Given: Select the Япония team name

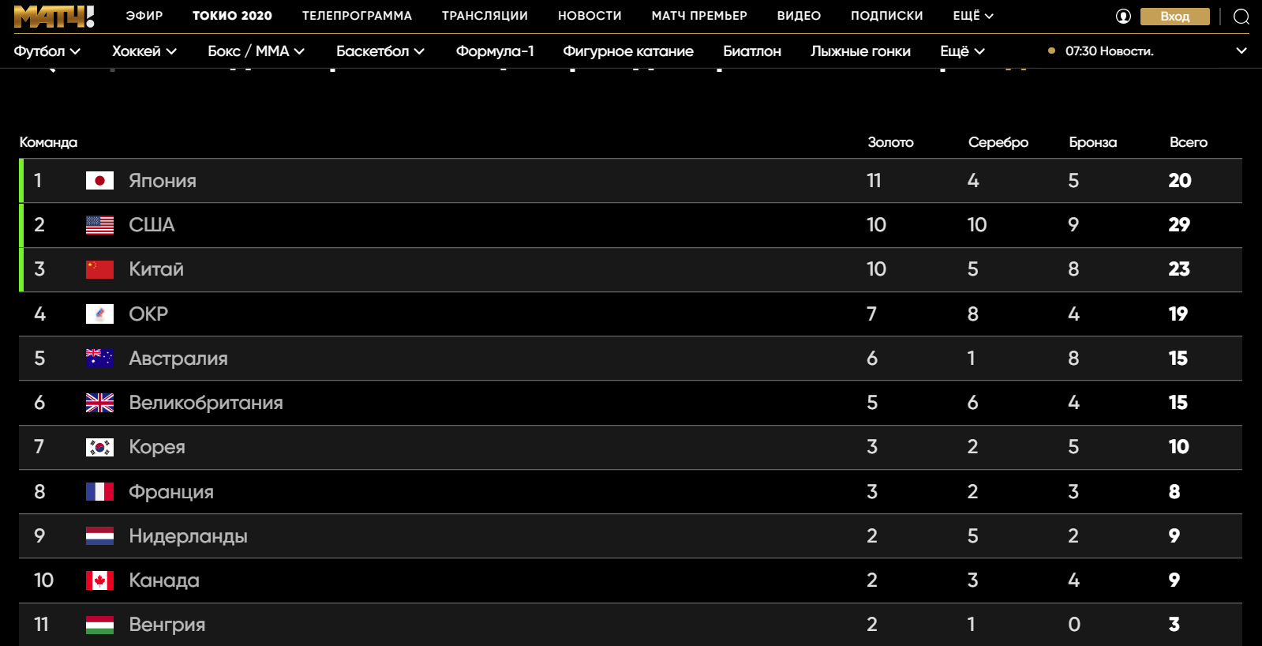Looking at the screenshot, I should pyautogui.click(x=163, y=181).
